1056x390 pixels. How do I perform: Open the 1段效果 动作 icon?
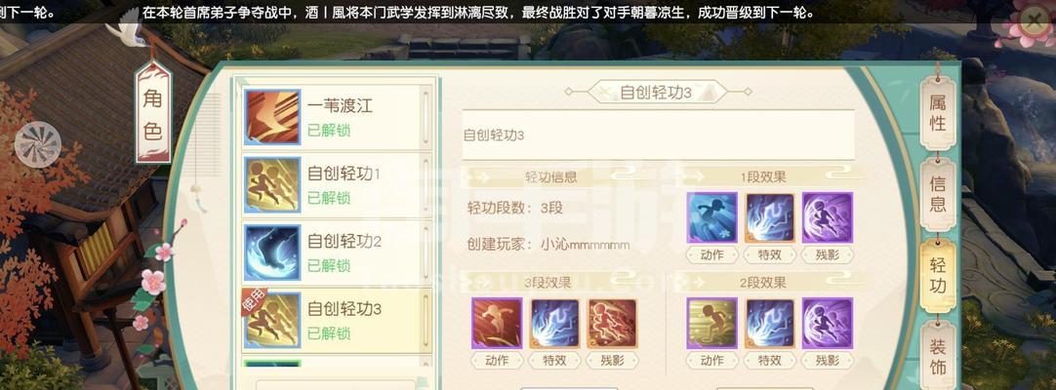(711, 217)
